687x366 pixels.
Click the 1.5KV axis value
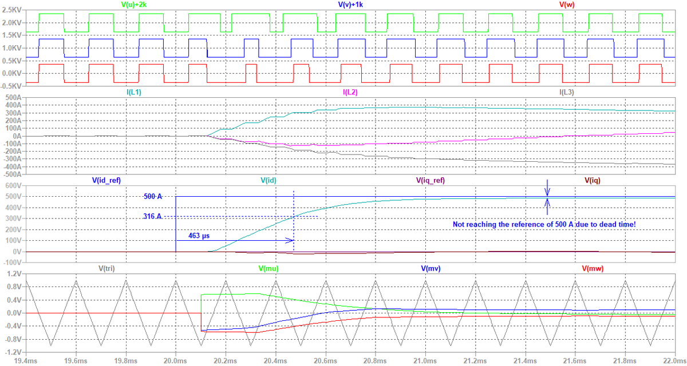(11, 36)
